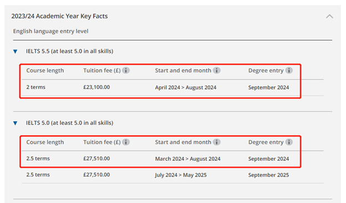Click the 2 terms course length cell
The width and height of the screenshot is (346, 203).
(35, 87)
